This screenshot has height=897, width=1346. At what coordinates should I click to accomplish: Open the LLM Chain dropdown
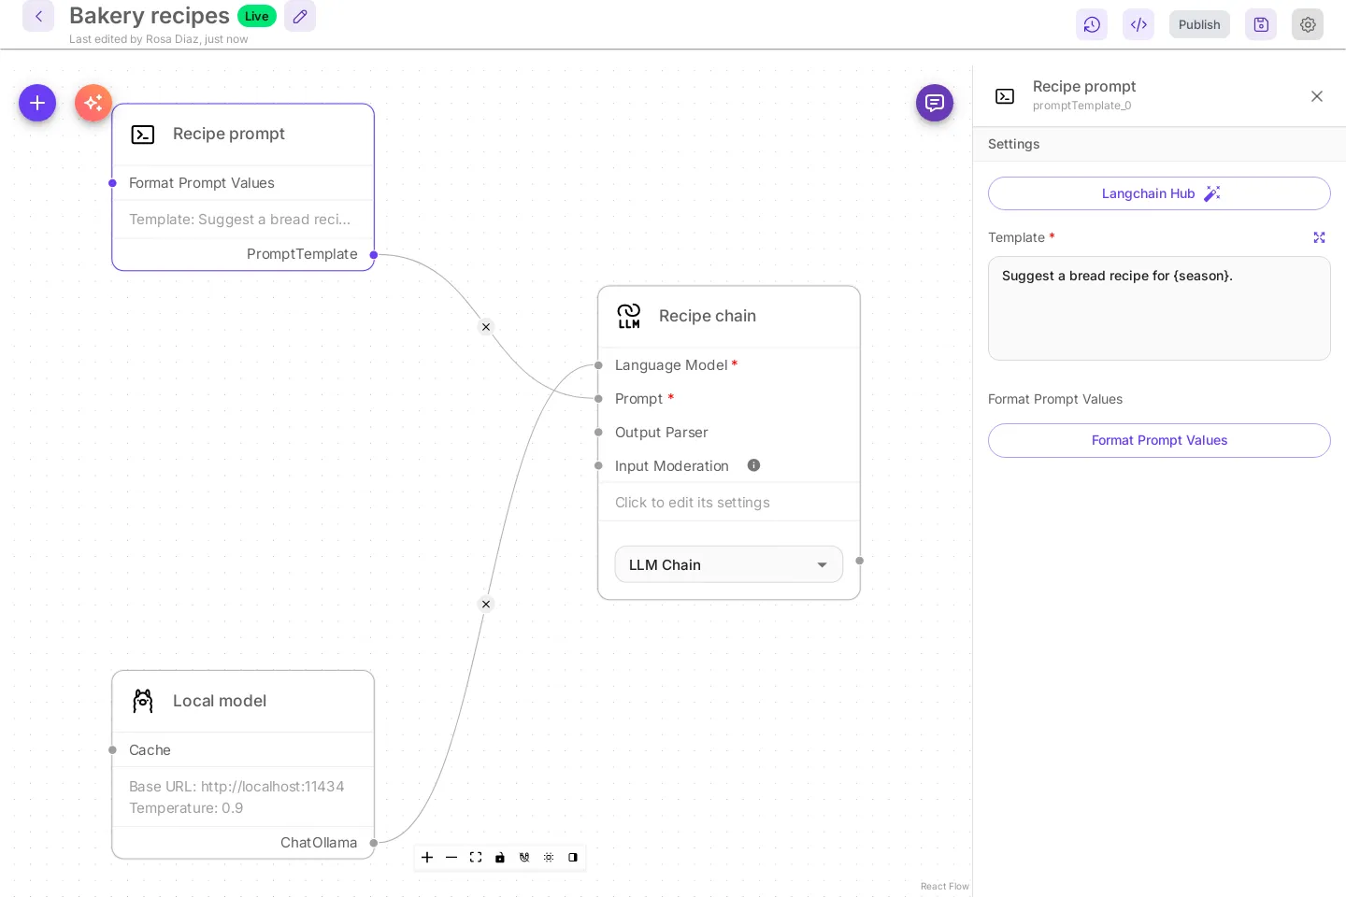click(x=729, y=564)
